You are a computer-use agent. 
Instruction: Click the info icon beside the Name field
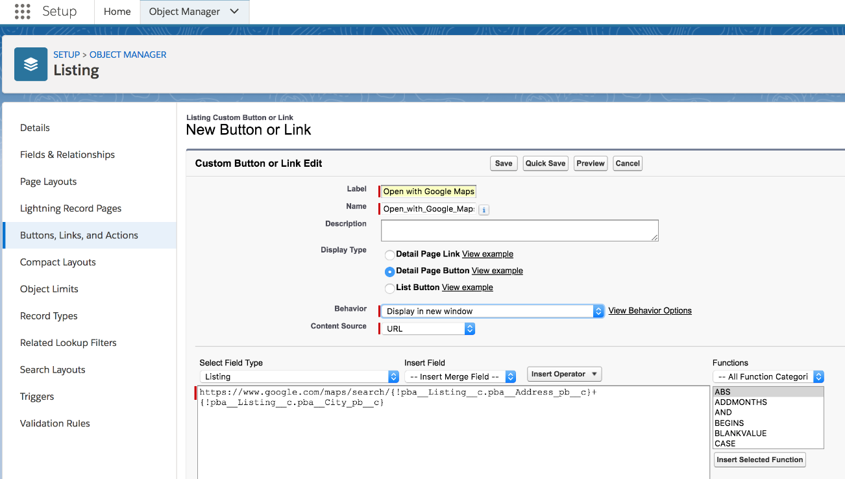tap(484, 209)
